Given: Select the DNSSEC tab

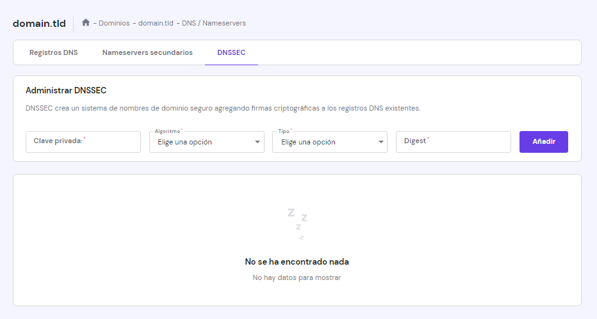Looking at the screenshot, I should (231, 52).
